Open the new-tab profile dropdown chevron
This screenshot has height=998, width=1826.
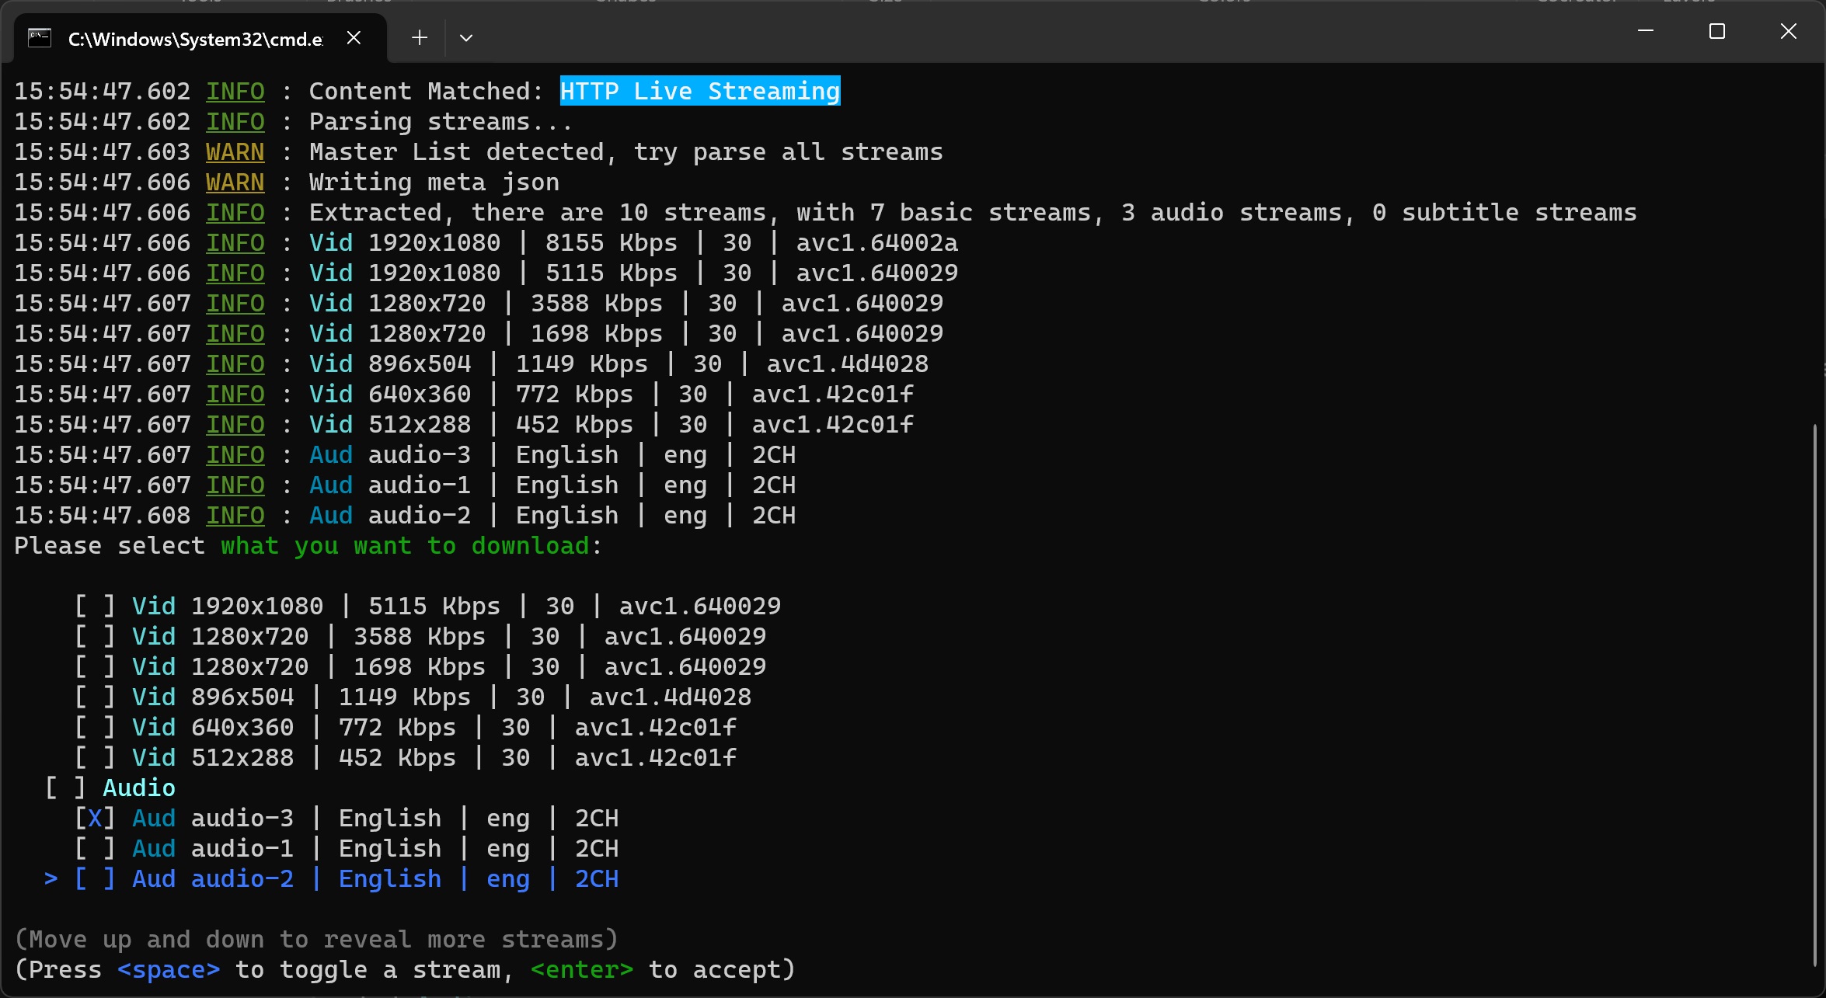pos(466,38)
